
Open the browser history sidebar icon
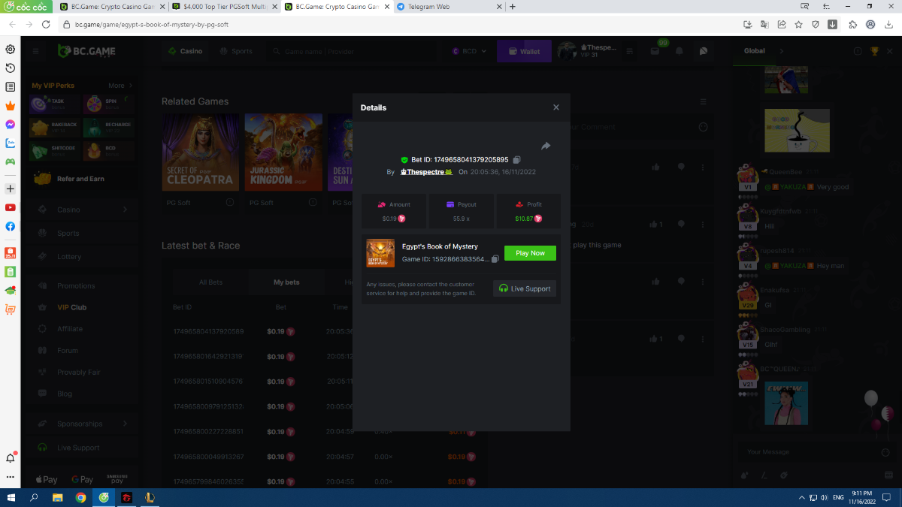click(x=11, y=68)
